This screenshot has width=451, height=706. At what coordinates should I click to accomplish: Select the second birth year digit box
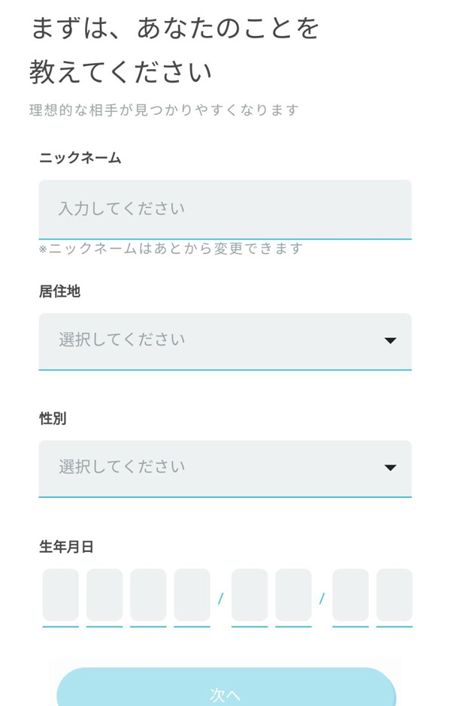coord(104,596)
